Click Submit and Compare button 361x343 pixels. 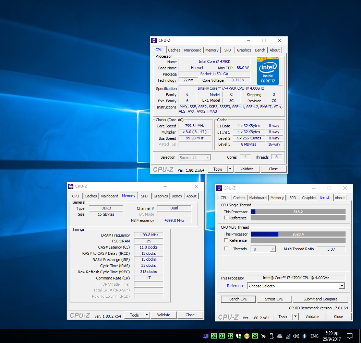pyautogui.click(x=320, y=299)
